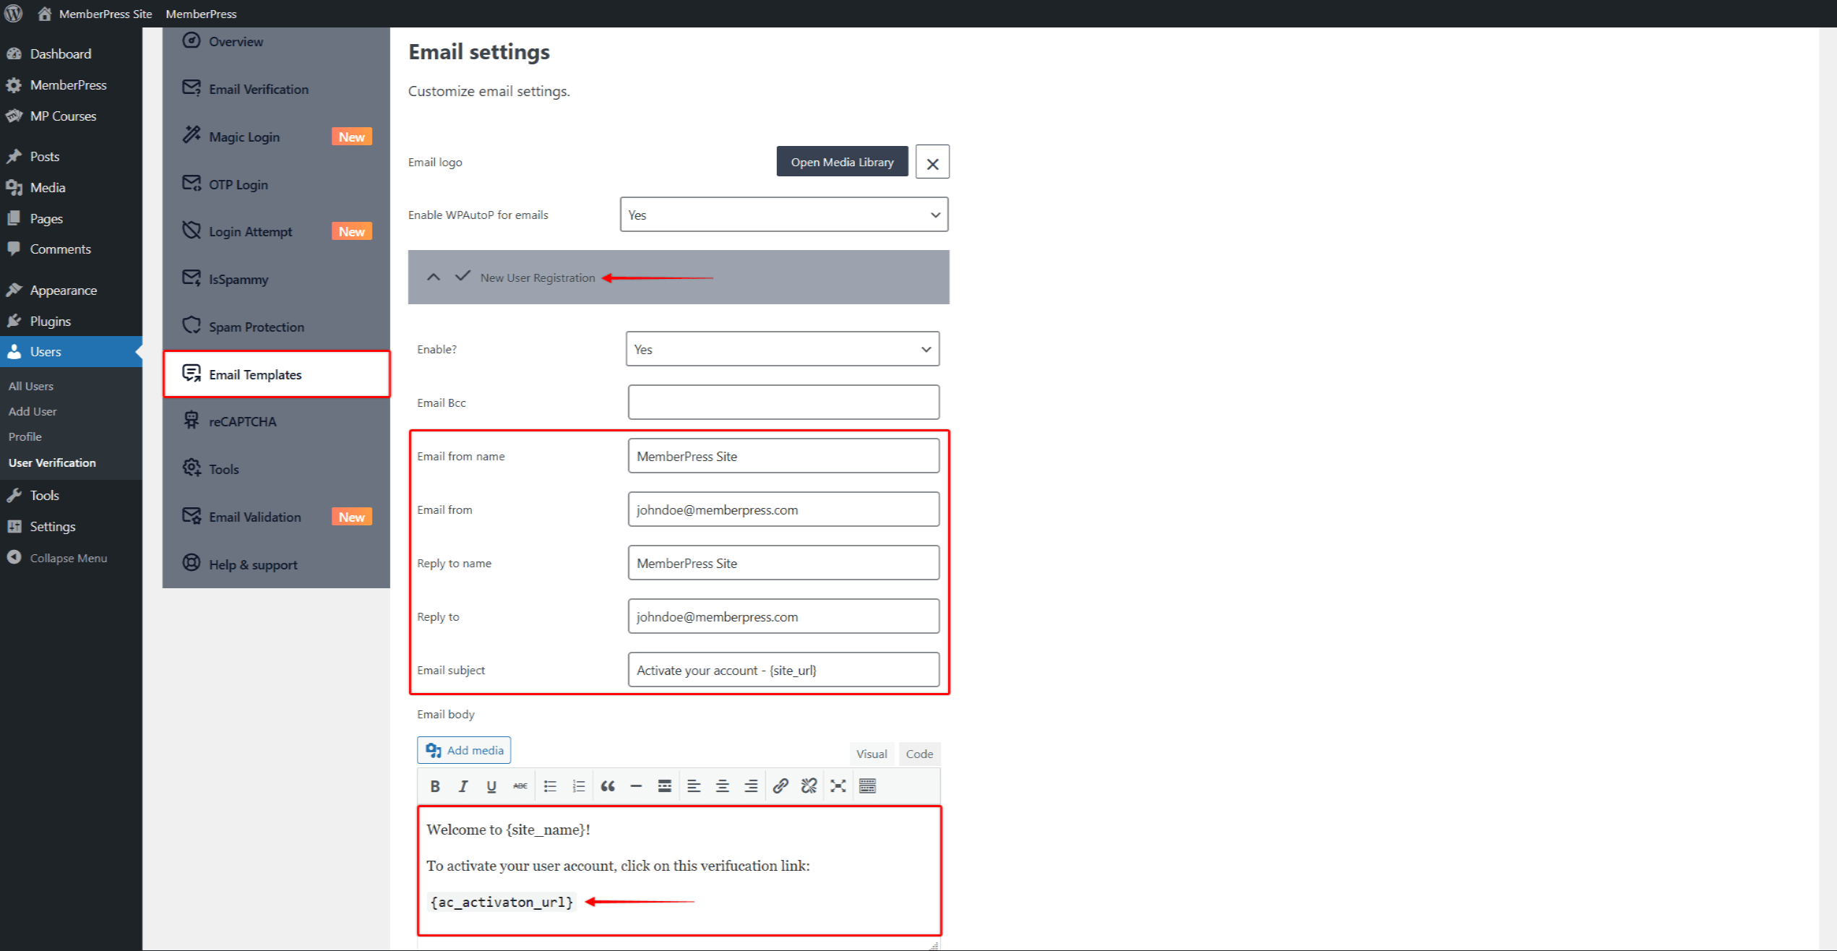
Task: Open Plugins in the WordPress sidebar
Action: point(50,321)
